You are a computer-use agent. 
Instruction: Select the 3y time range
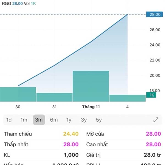coord(84,120)
